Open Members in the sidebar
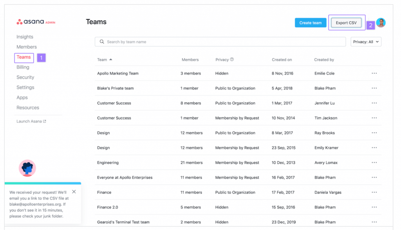The image size is (401, 230). tap(27, 47)
